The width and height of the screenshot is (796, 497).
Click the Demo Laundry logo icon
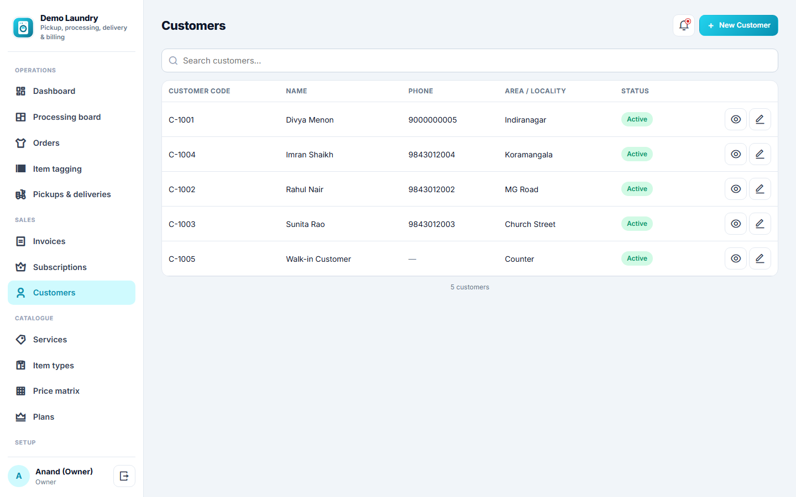pos(23,27)
